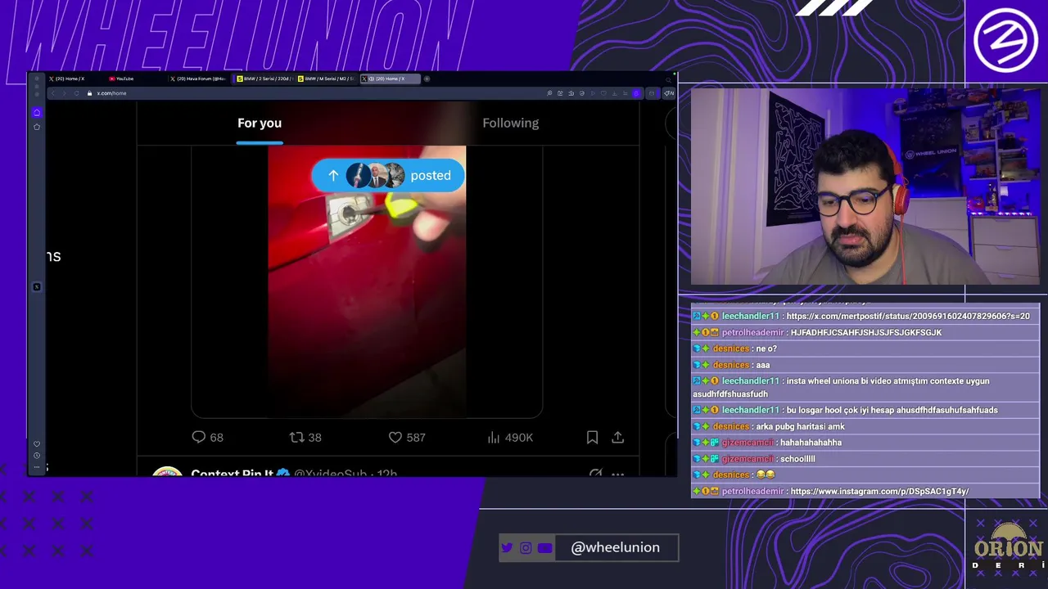Screen dimensions: 1048x589
Task: Click the Twitter icon beside @wheelunion
Action: pos(507,547)
